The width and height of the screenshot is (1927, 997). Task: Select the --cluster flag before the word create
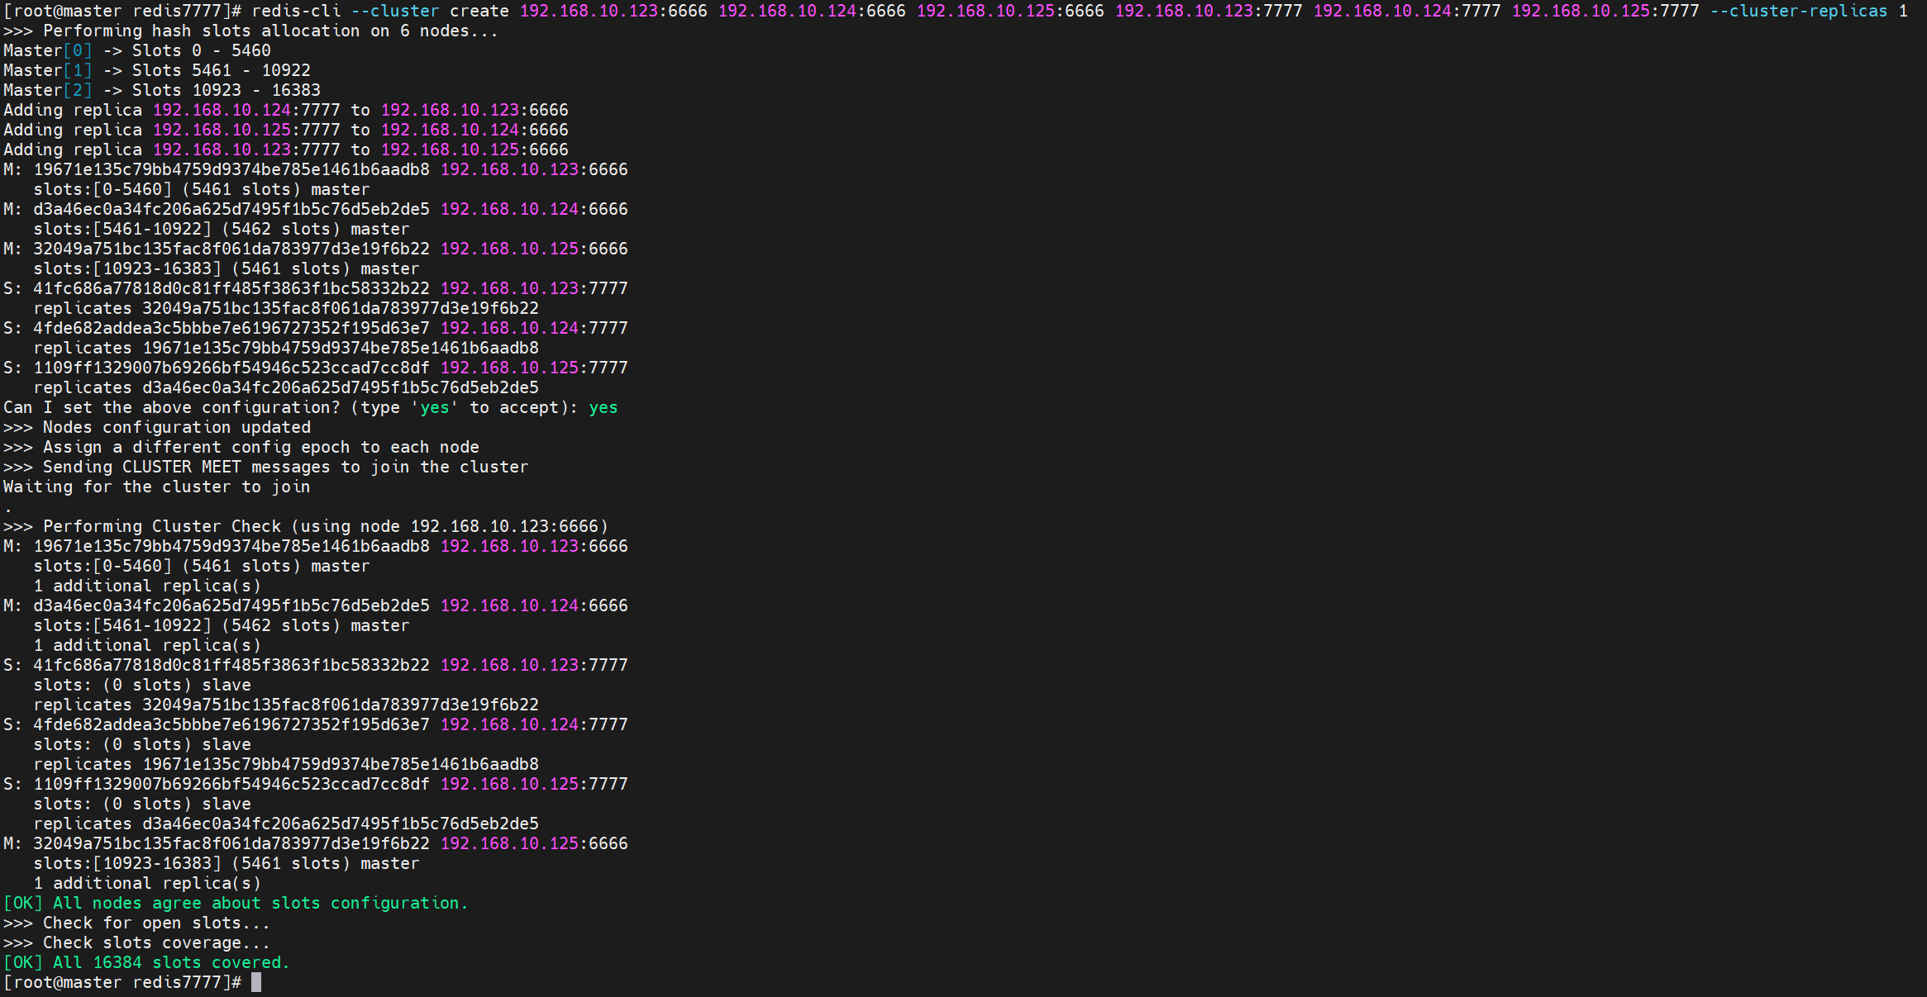(x=395, y=11)
